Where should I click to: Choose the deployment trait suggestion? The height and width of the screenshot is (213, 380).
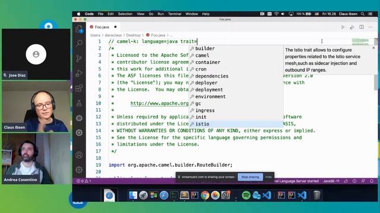(x=236, y=89)
